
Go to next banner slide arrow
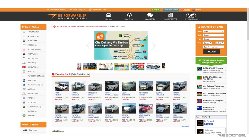(x=154, y=46)
